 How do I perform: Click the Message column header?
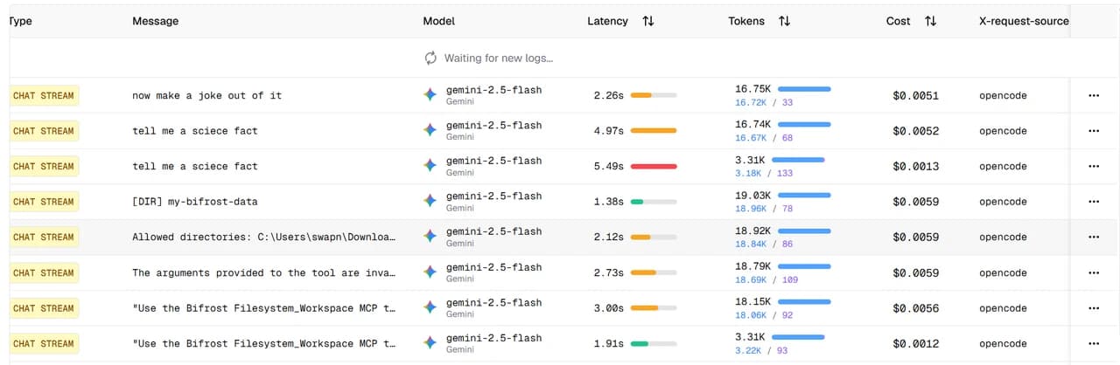[x=156, y=21]
